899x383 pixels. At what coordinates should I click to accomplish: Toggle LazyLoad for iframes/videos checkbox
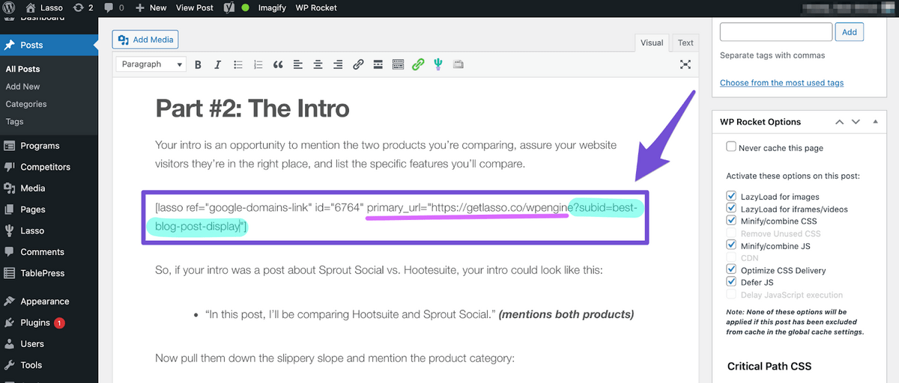(x=731, y=209)
